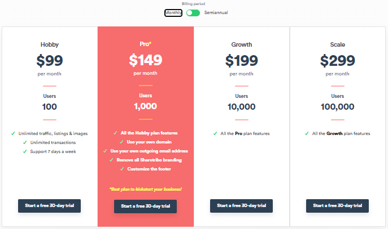Viewport: 388px width, 229px height.
Task: Start free 30-day trial for Scale plan
Action: (x=337, y=206)
